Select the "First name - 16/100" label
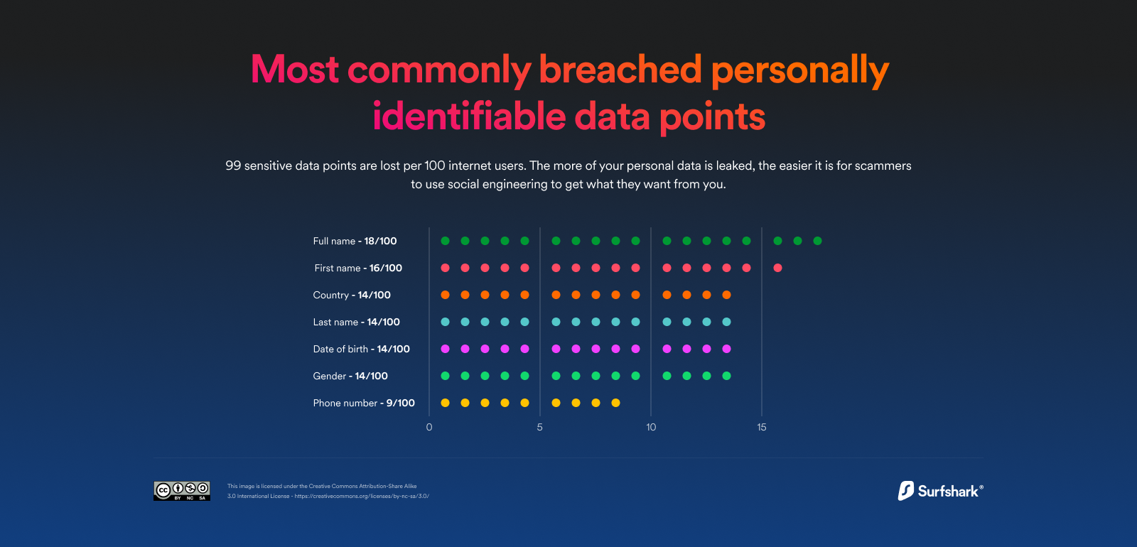 click(x=358, y=268)
